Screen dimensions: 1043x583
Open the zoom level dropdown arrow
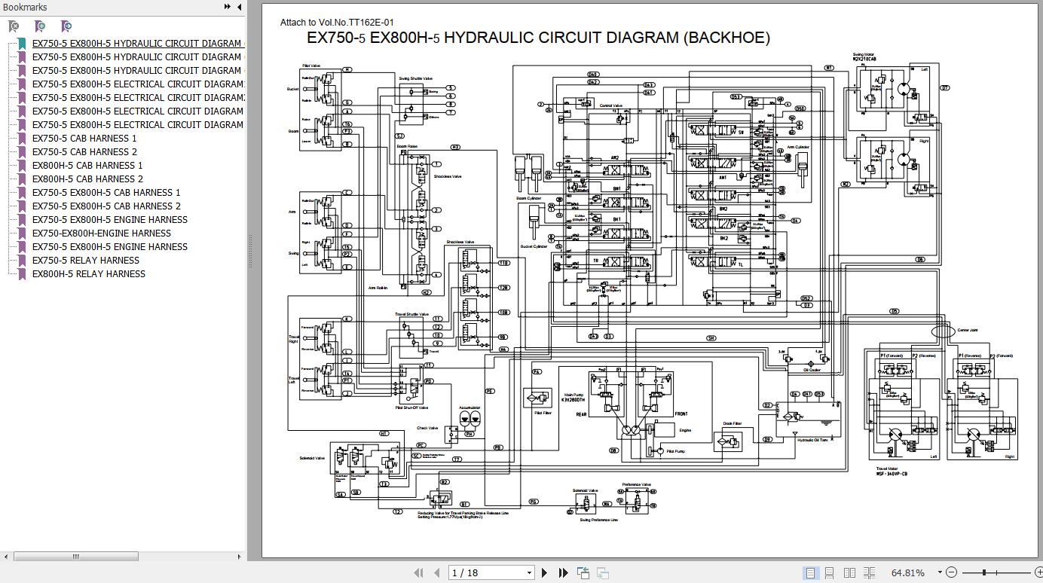coord(940,573)
